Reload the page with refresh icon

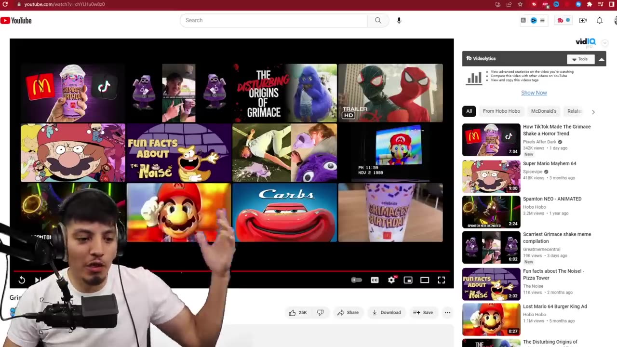click(5, 4)
